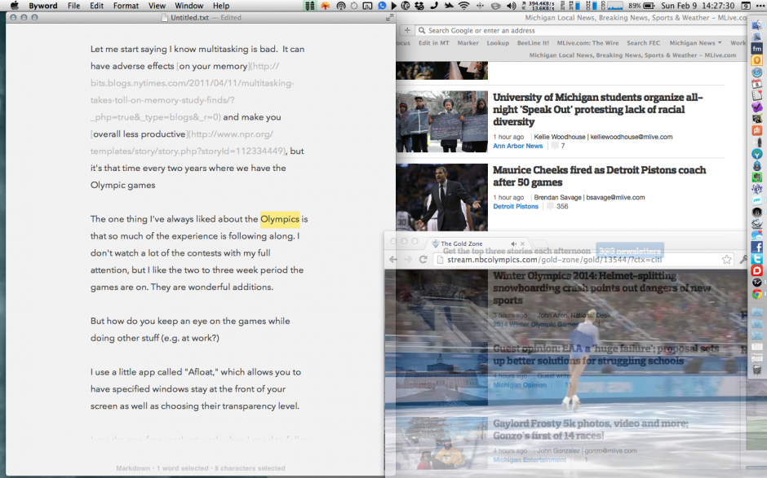Open the Wi-Fi status menu
767x478 pixels.
point(463,6)
